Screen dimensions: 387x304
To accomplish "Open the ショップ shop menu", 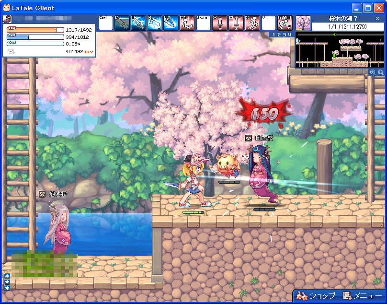I will point(316,296).
